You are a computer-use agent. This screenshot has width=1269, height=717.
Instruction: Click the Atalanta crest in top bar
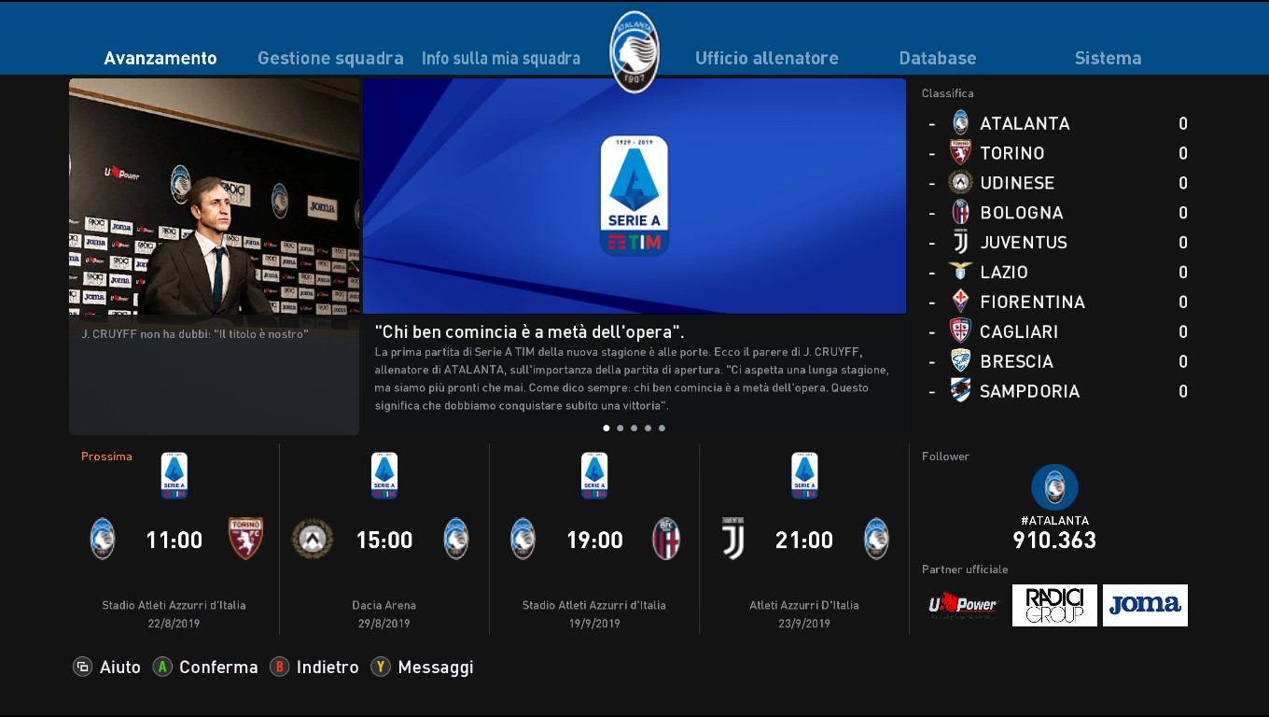[x=634, y=52]
